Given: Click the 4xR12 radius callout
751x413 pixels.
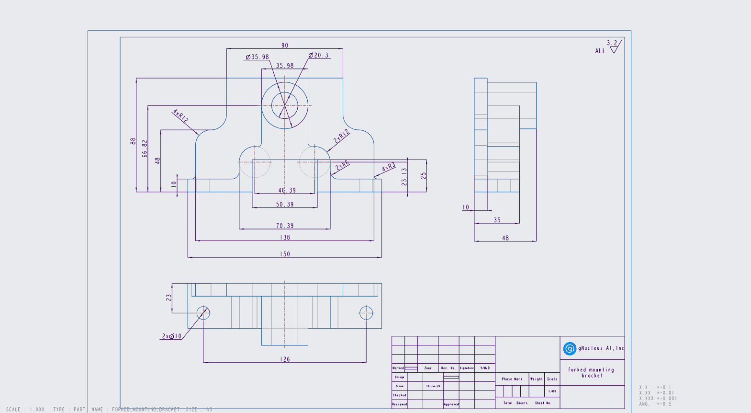Looking at the screenshot, I should 180,116.
